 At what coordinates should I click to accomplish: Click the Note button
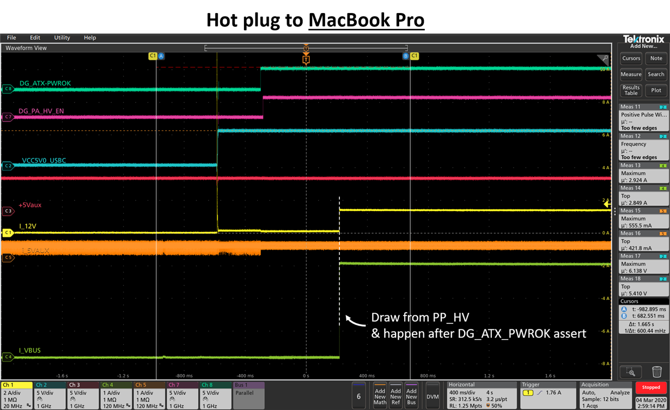coord(656,58)
